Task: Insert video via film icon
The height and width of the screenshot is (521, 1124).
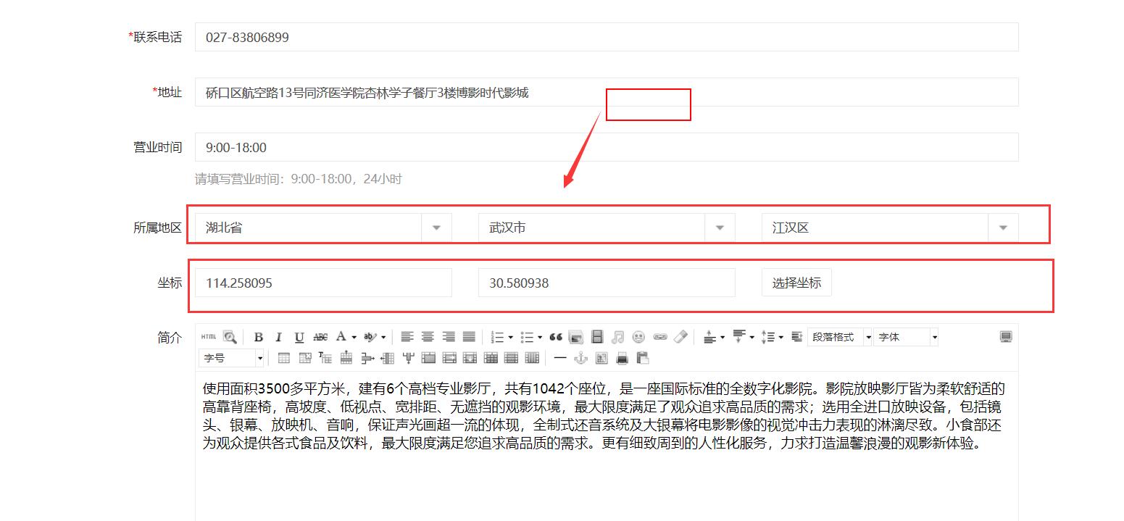Action: [597, 337]
